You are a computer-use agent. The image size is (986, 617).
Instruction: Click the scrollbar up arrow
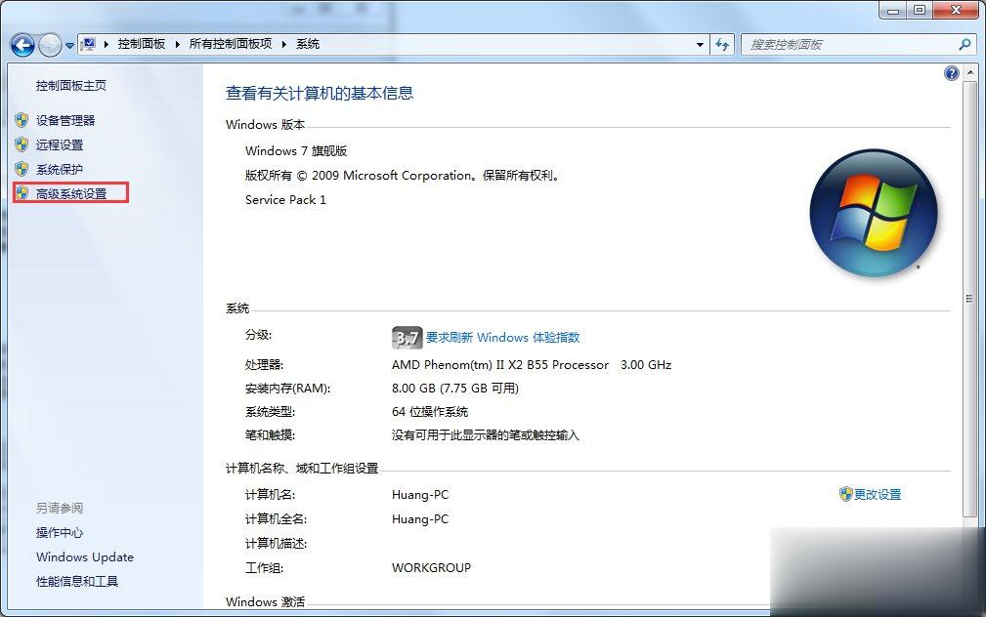click(970, 73)
